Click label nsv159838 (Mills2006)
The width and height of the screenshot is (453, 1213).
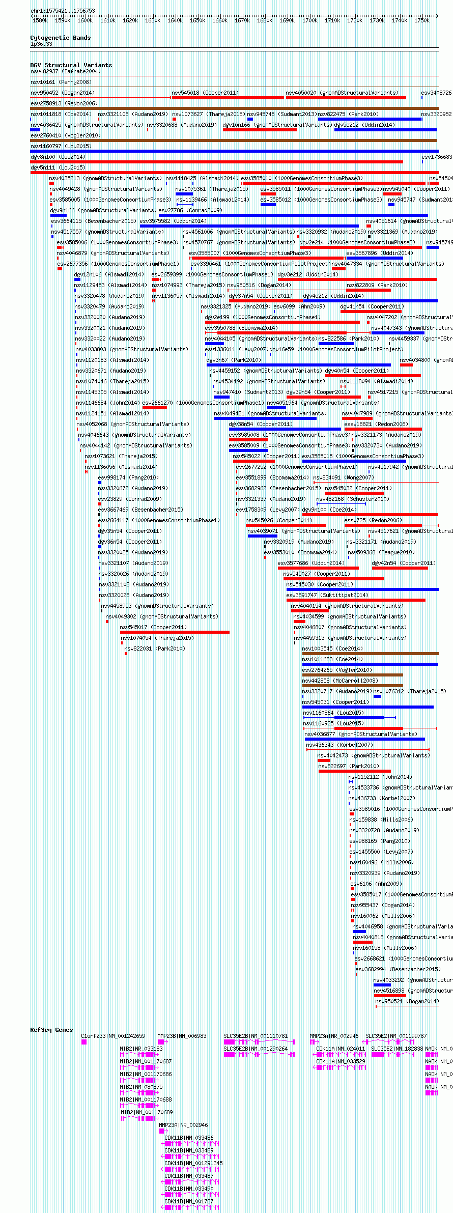point(381,820)
